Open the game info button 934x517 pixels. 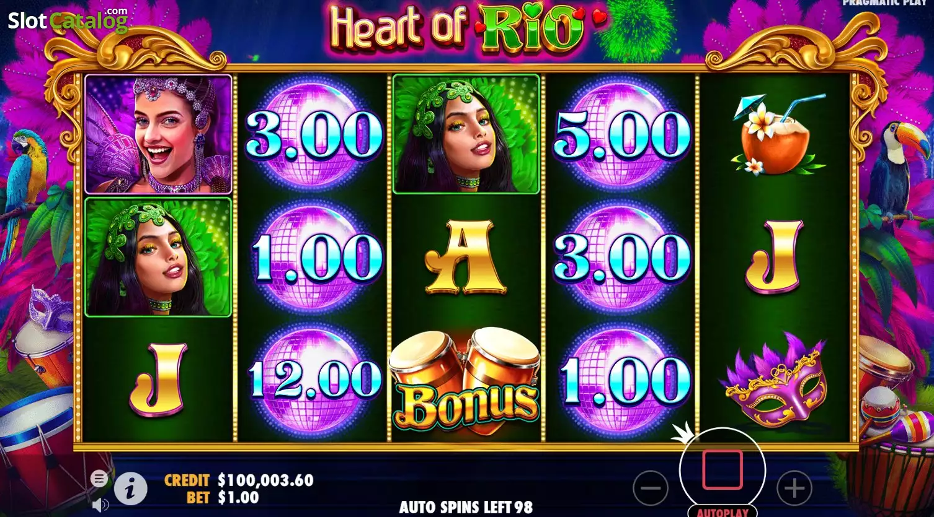point(130,489)
